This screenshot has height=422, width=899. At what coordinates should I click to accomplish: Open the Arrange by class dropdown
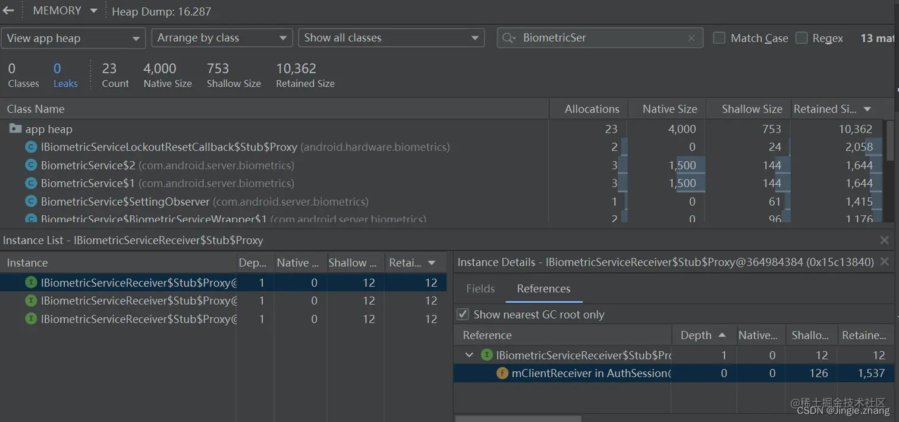click(x=222, y=38)
